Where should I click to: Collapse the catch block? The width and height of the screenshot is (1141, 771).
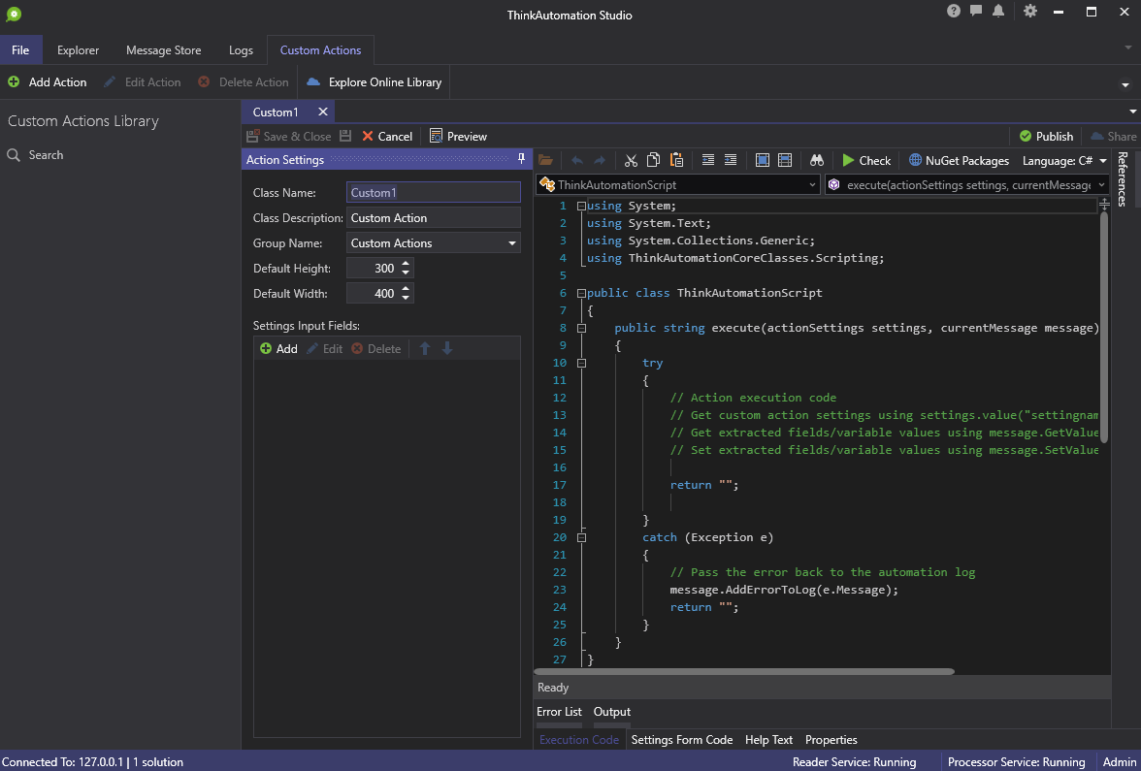coord(581,537)
